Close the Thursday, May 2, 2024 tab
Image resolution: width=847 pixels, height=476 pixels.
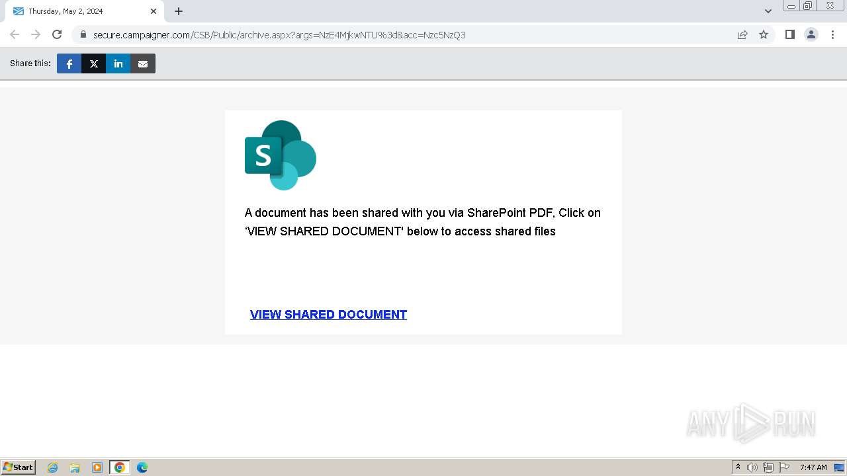pos(154,11)
